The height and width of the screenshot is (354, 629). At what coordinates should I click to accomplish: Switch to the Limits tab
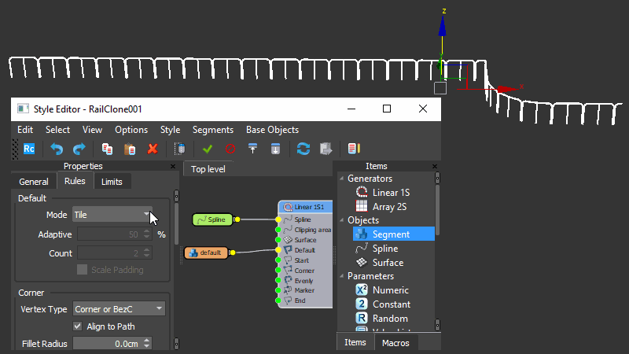click(x=112, y=182)
